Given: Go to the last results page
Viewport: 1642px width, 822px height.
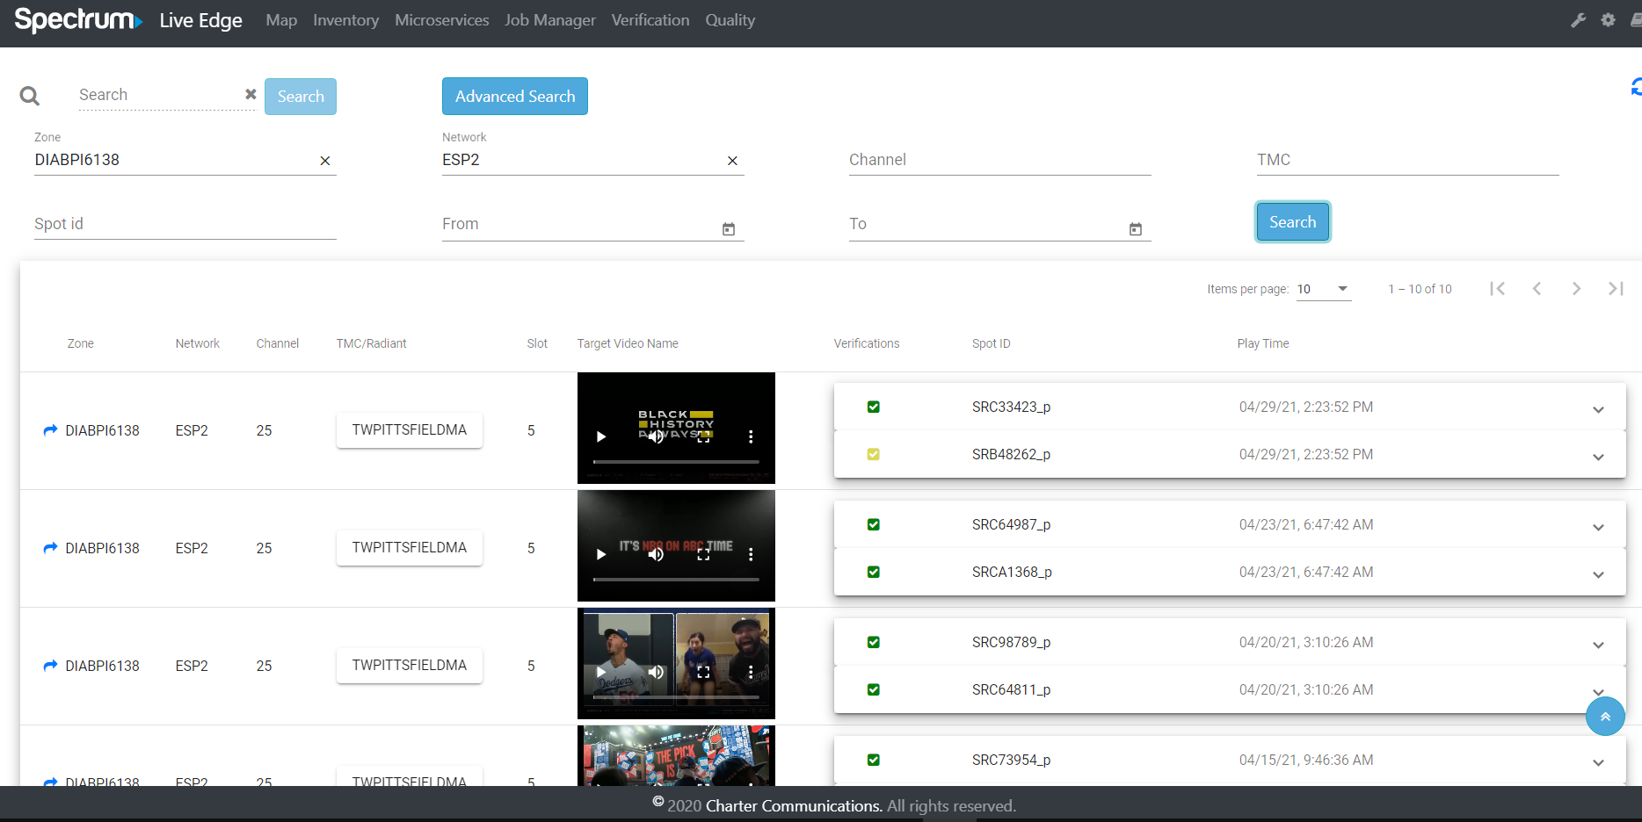Looking at the screenshot, I should pyautogui.click(x=1616, y=289).
